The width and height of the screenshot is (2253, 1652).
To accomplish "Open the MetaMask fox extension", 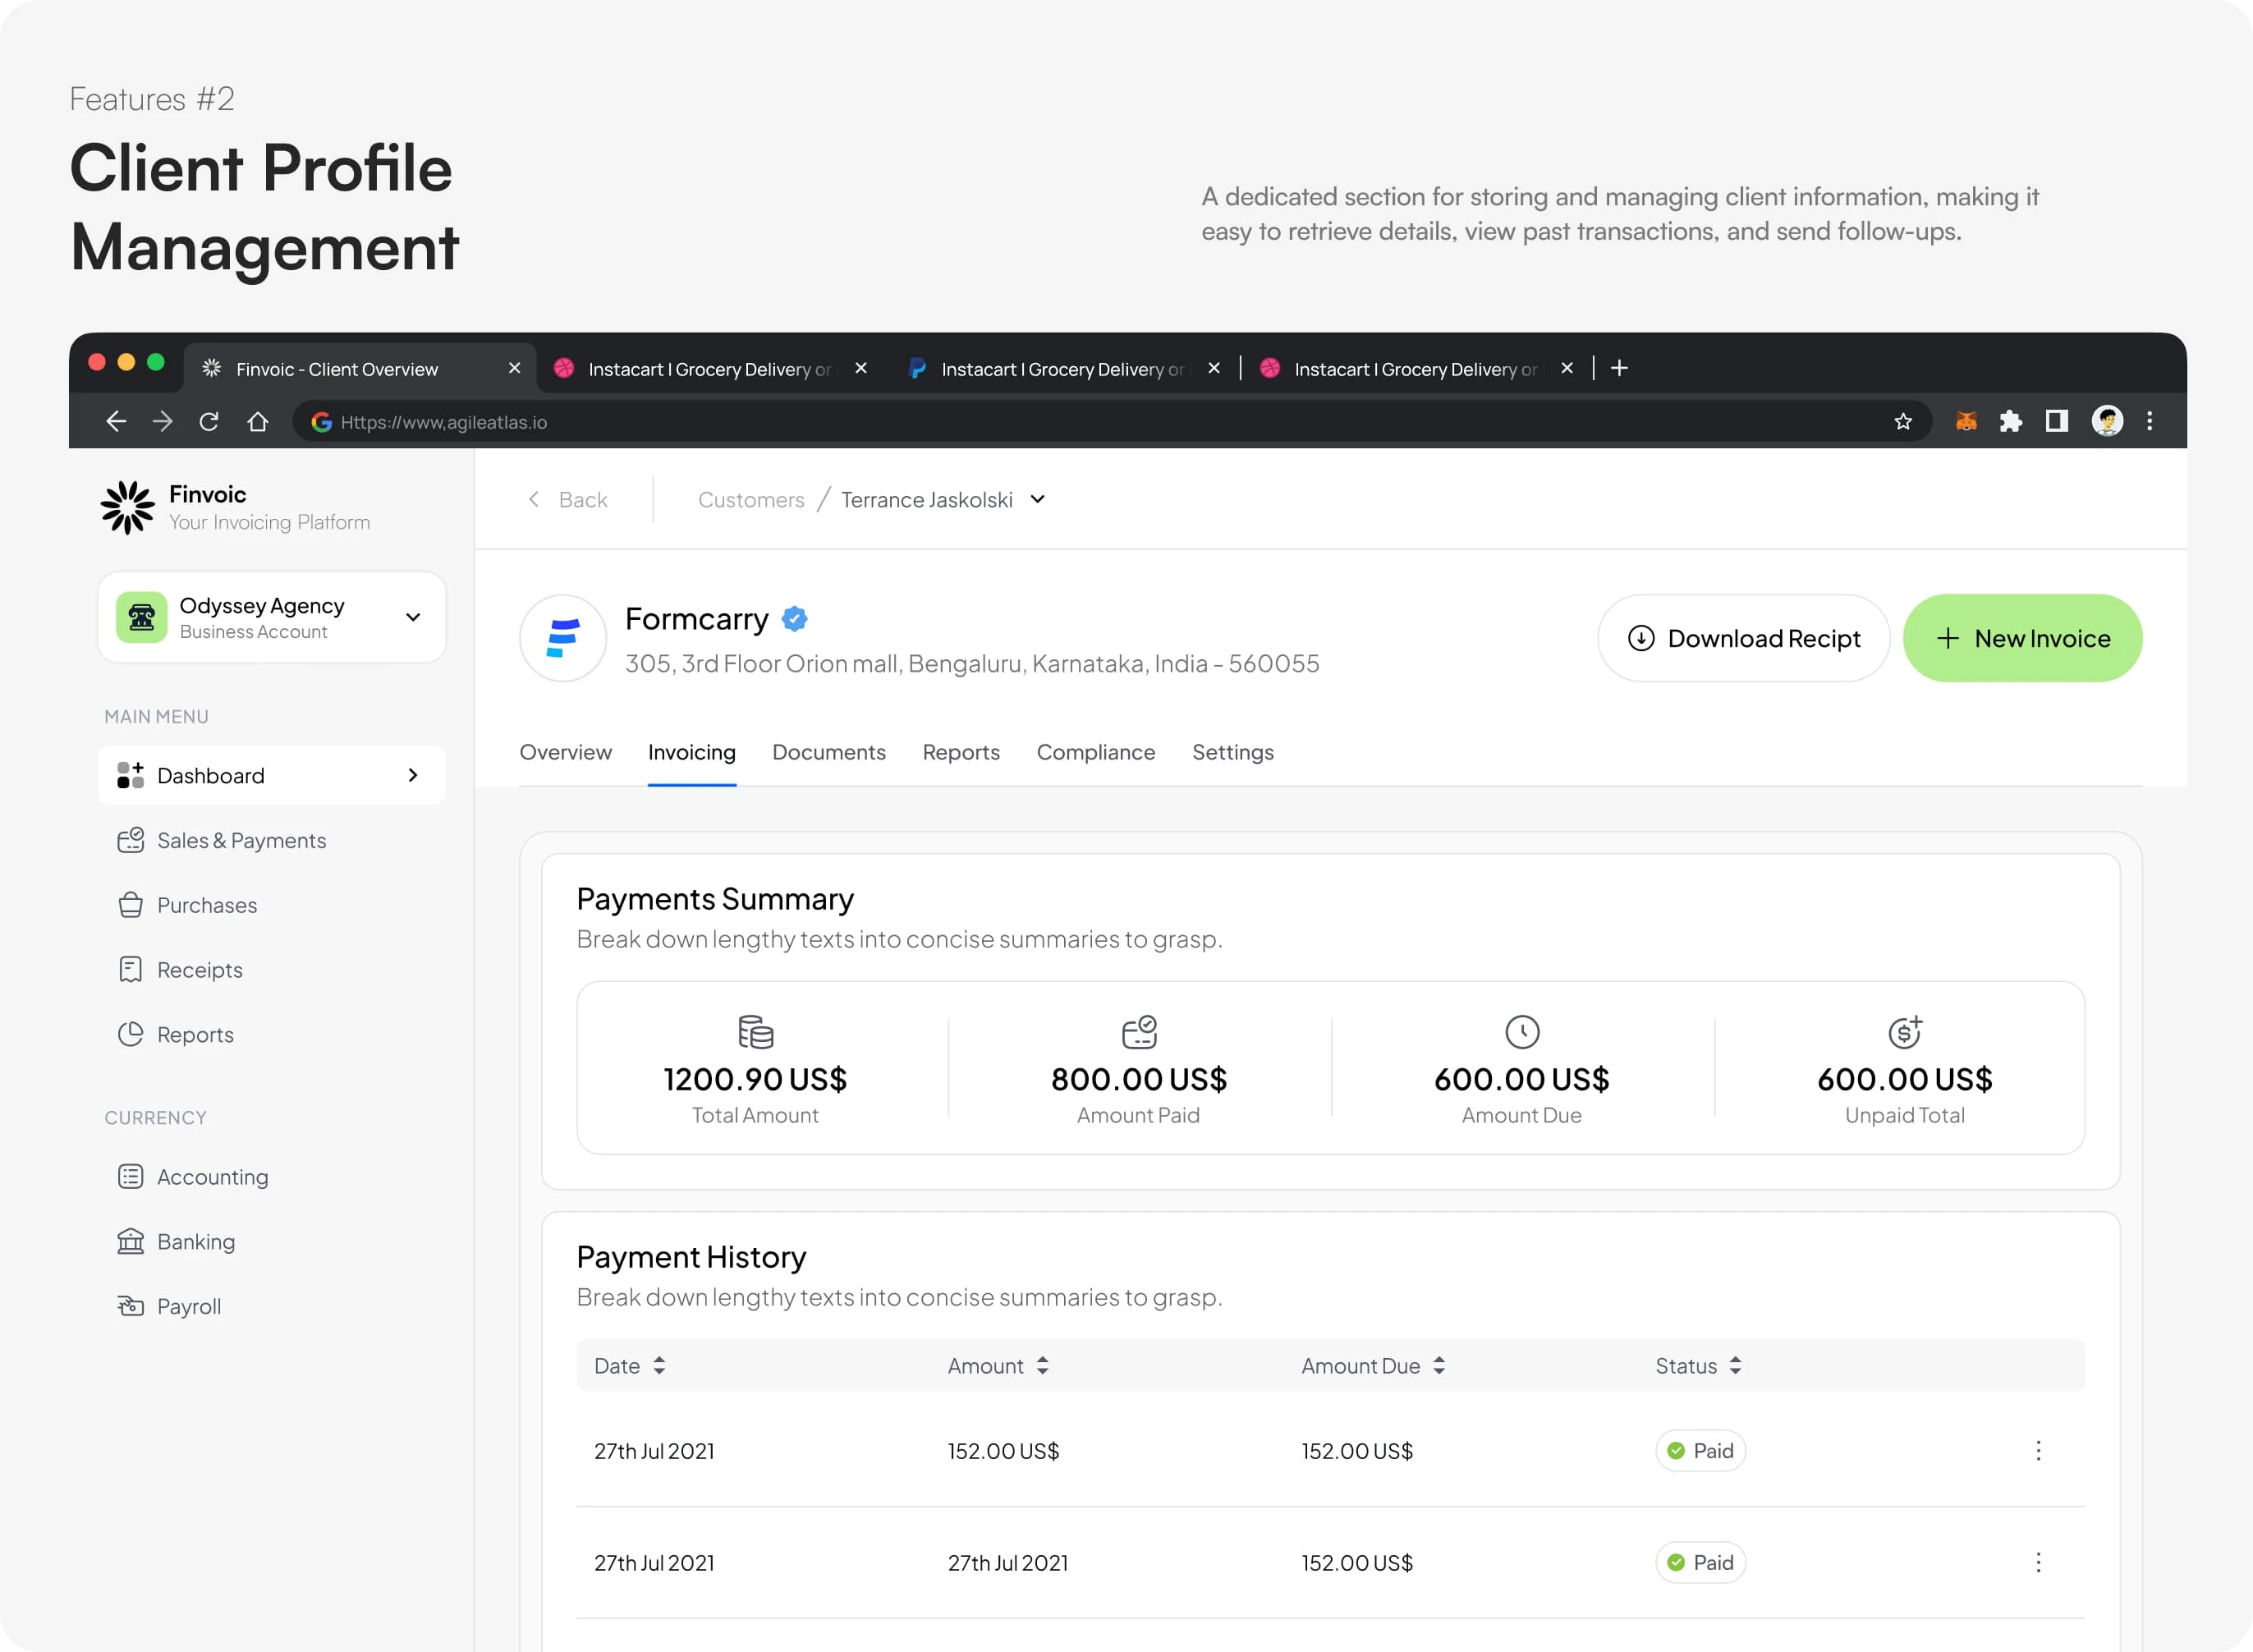I will 1965,421.
